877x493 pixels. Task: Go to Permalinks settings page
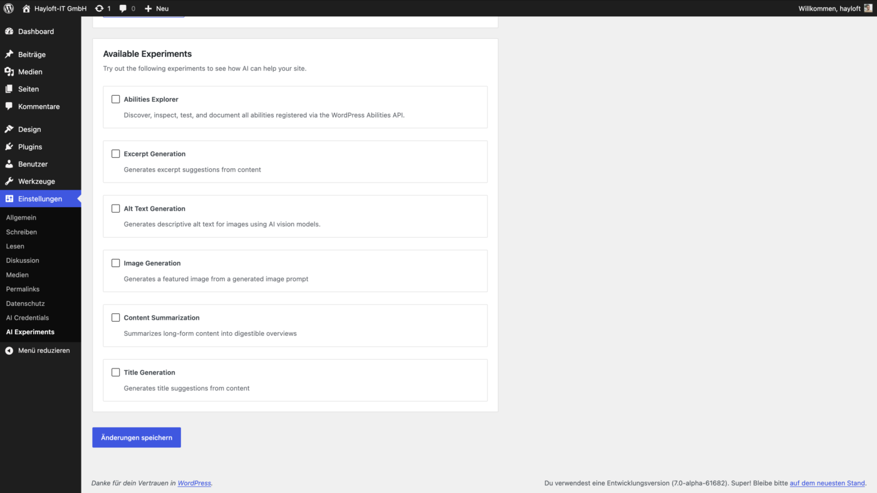[x=23, y=289]
